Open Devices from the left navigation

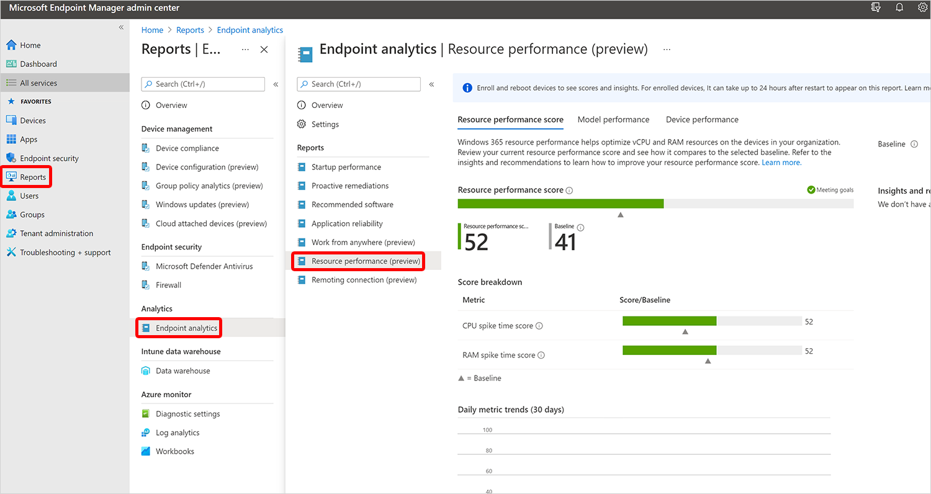[29, 120]
